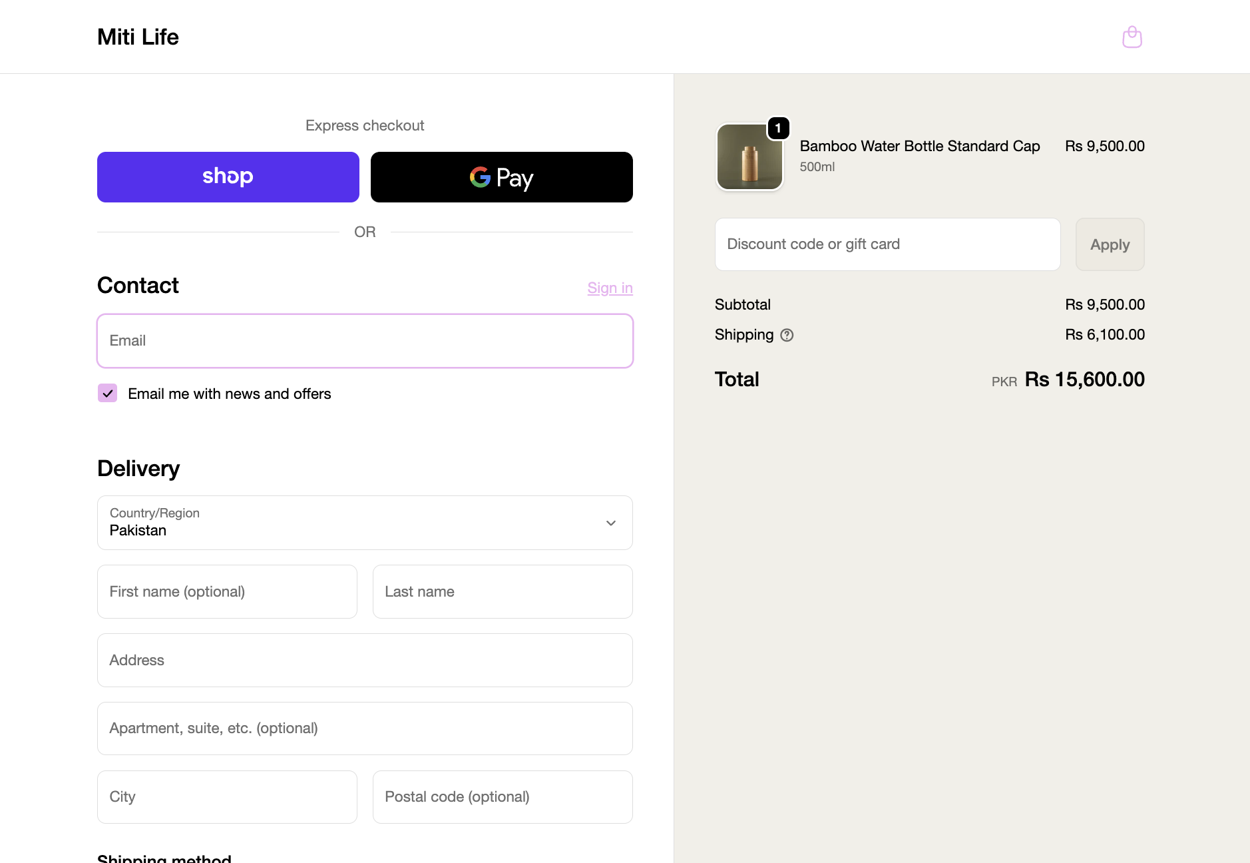Screen dimensions: 1250x863
Task: Uncheck Email me with news and offers
Action: (x=108, y=394)
